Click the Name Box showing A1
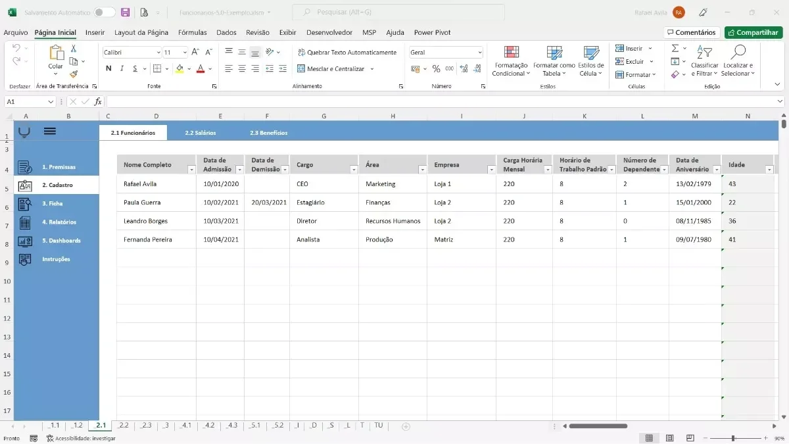The image size is (789, 444). [30, 101]
